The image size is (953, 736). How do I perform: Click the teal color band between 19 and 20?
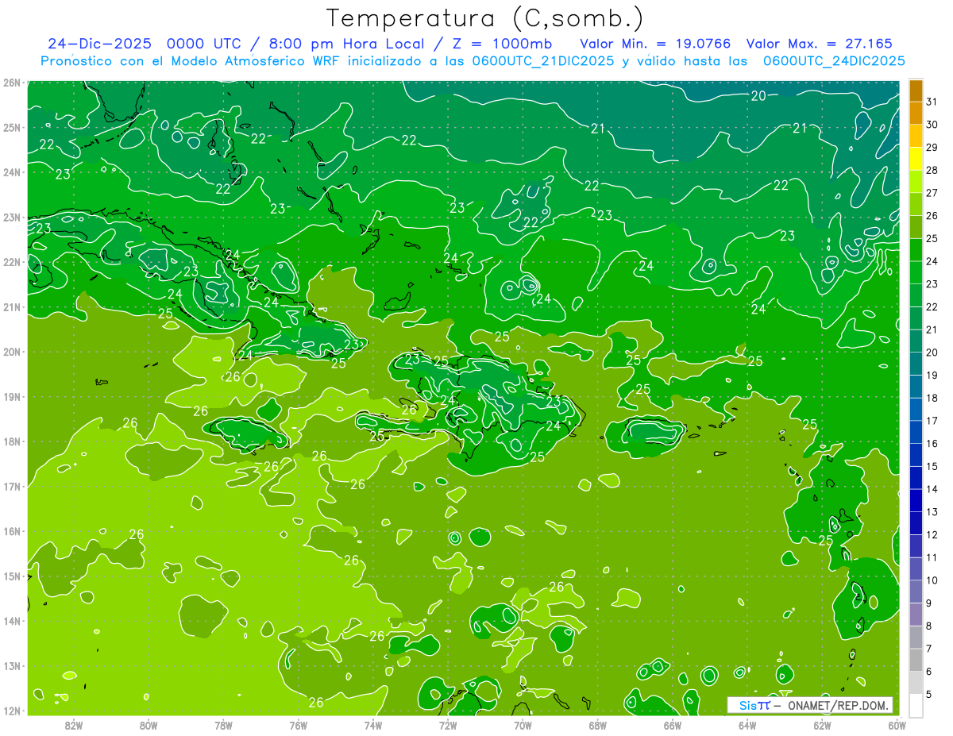pos(916,364)
